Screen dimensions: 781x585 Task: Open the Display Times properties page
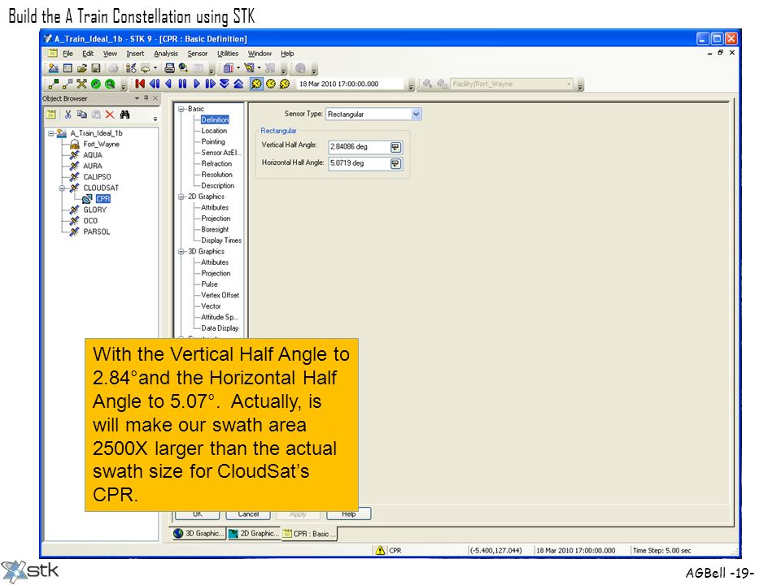pyautogui.click(x=221, y=240)
